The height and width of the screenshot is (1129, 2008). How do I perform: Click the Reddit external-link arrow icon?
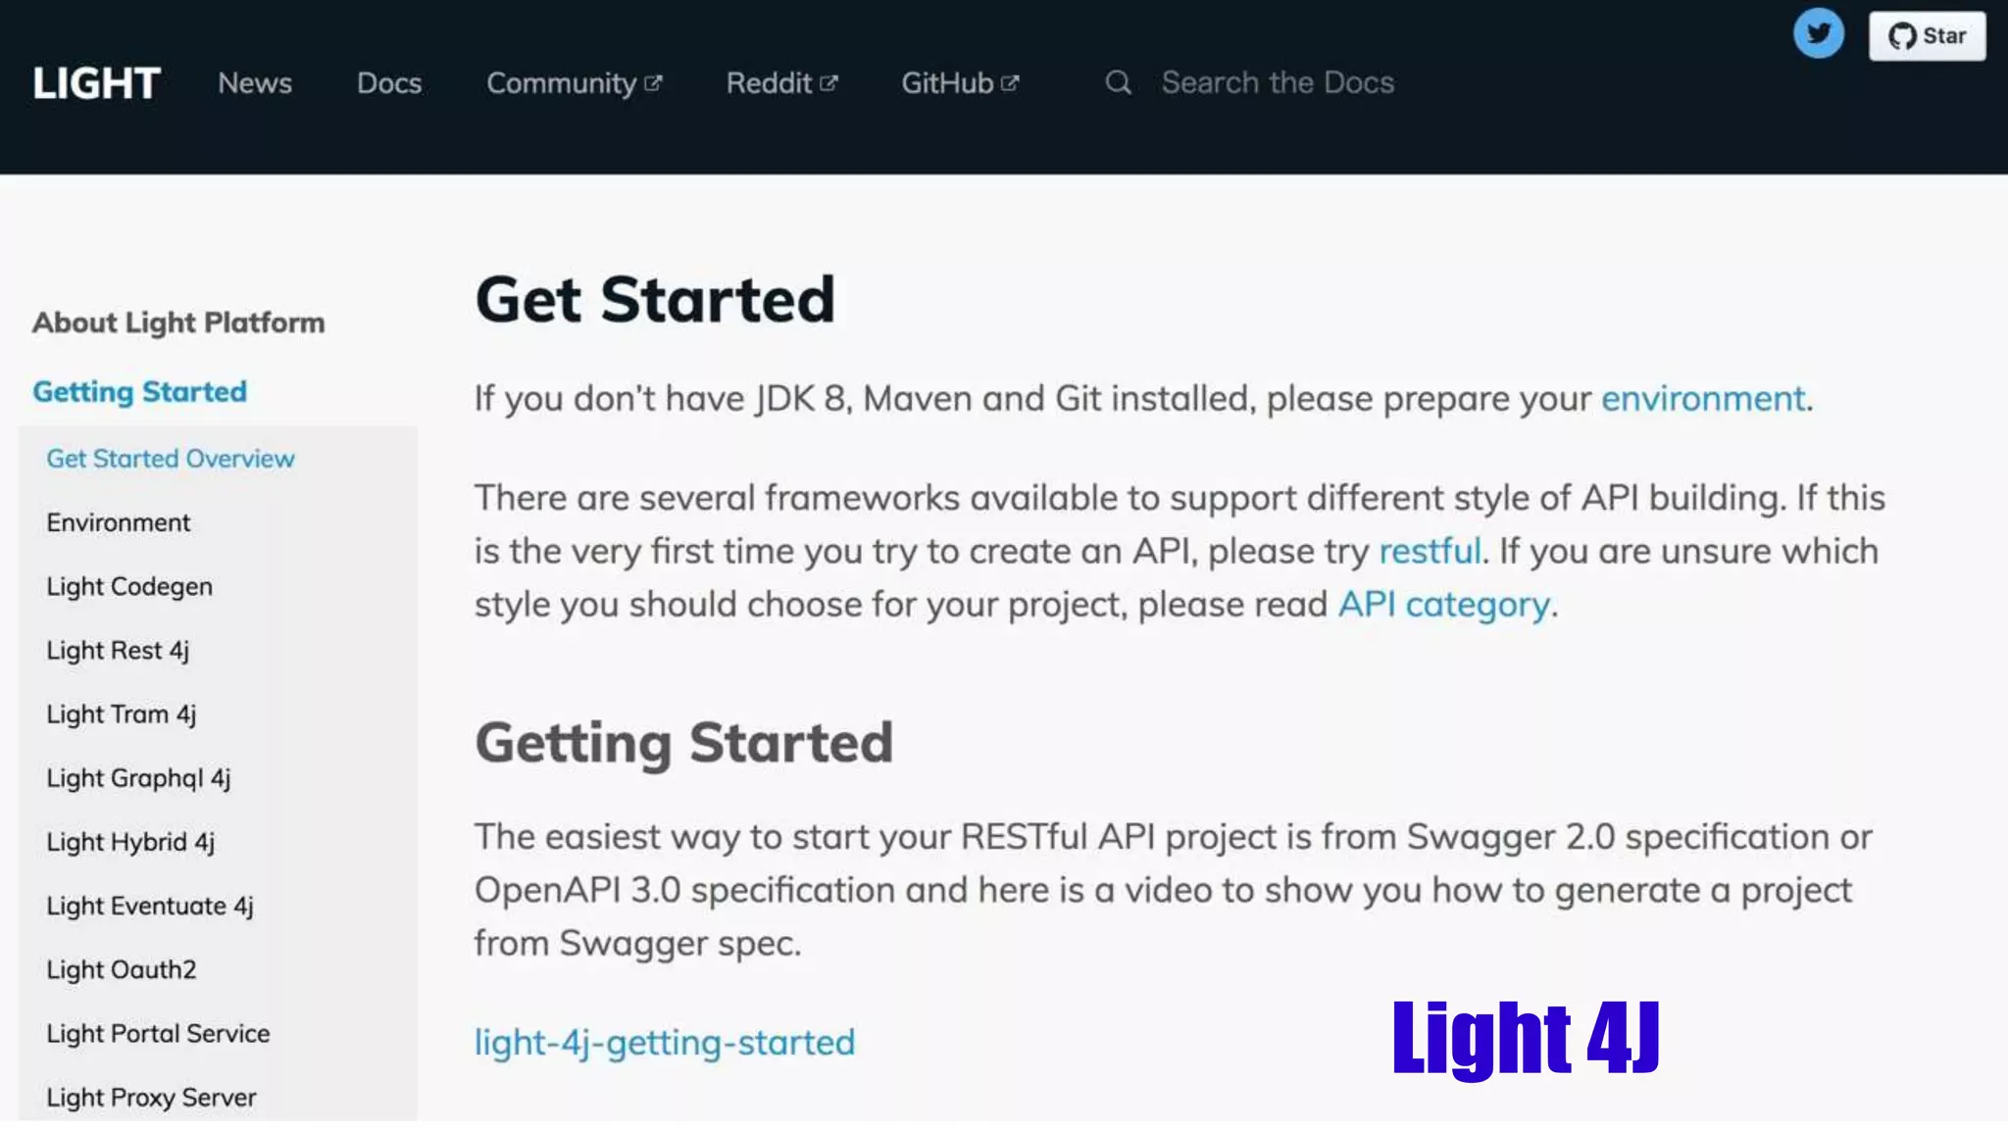point(828,83)
